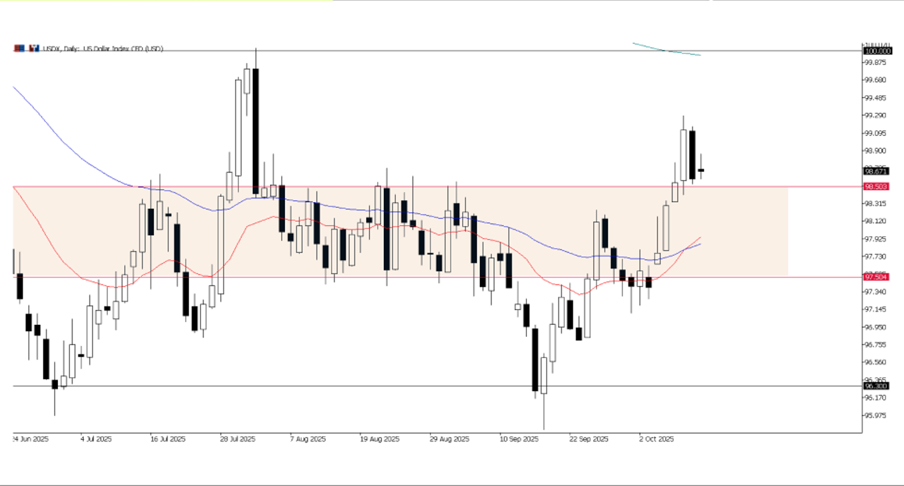The width and height of the screenshot is (904, 486).
Task: Click the chart icon directly before USDX title
Action: (32, 48)
